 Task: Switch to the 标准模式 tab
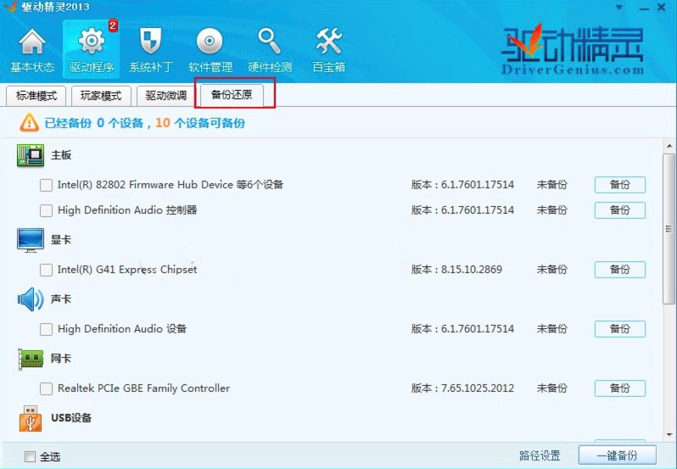click(x=35, y=96)
